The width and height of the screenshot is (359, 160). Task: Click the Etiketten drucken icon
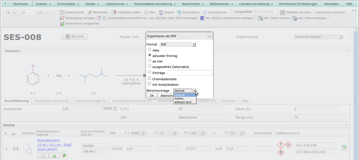point(282,12)
